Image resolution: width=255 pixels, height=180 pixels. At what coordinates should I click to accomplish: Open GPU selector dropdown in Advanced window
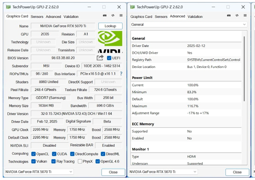pyautogui.click(x=163, y=172)
